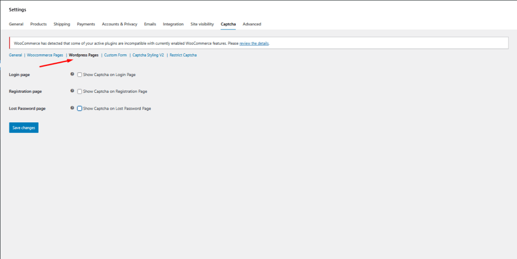Screen dimensions: 517x259
Task: Click the Show Captcha on Lost Password Page label
Action: pyautogui.click(x=117, y=109)
